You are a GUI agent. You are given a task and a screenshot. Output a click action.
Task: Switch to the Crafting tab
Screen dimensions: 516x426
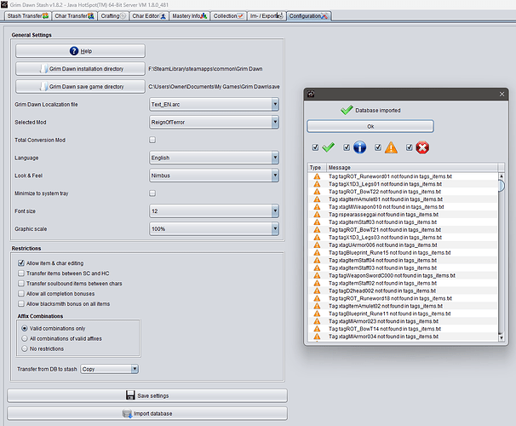click(x=112, y=16)
